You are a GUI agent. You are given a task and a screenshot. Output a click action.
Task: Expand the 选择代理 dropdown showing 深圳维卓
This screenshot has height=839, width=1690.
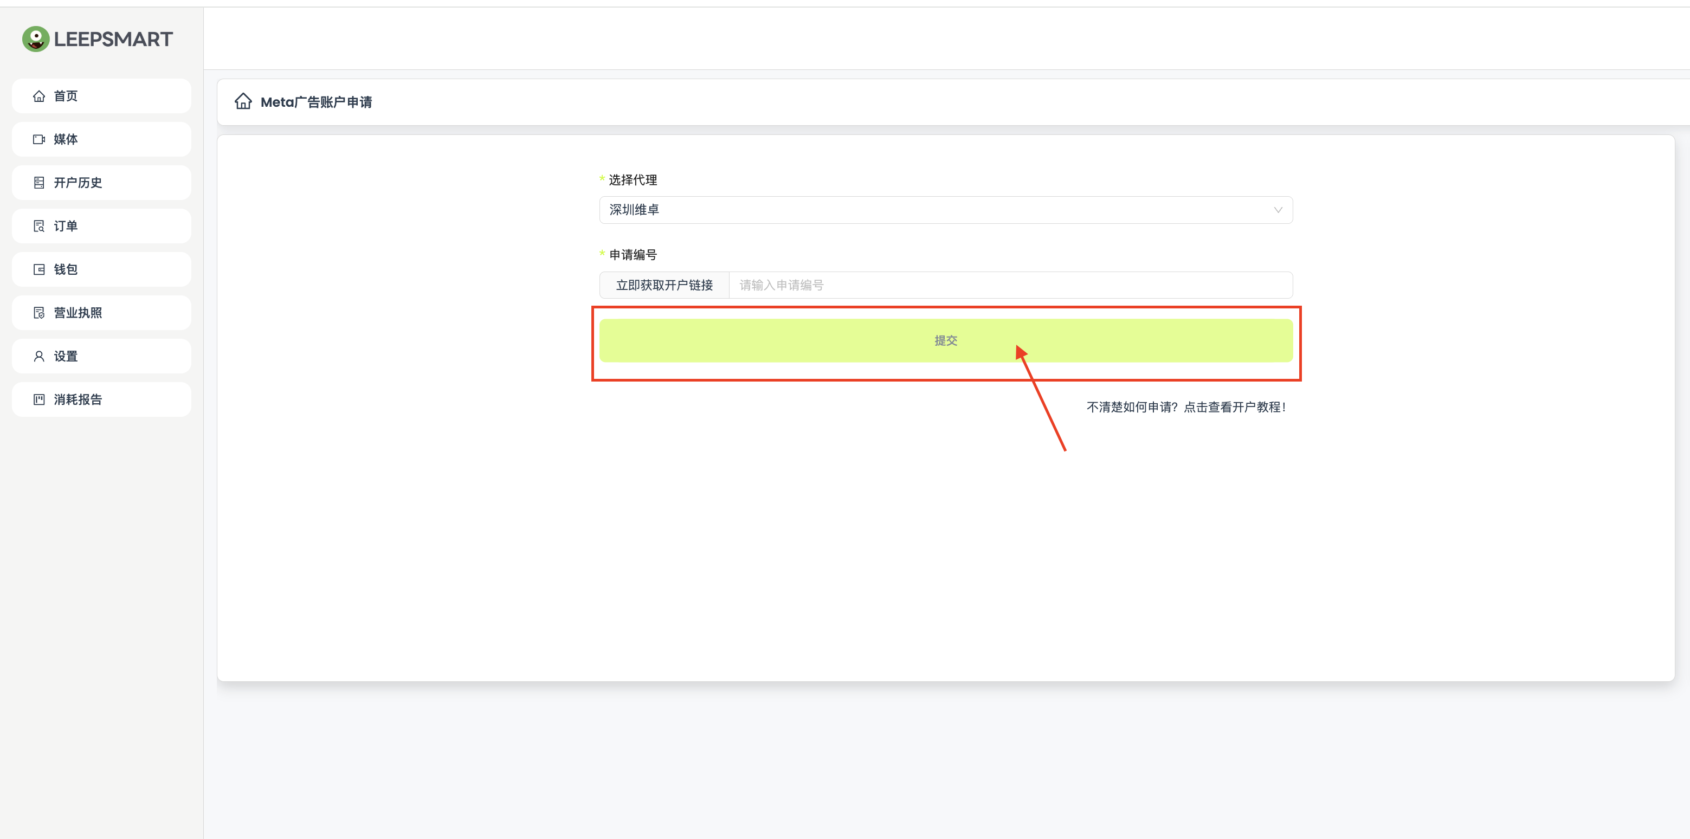945,210
